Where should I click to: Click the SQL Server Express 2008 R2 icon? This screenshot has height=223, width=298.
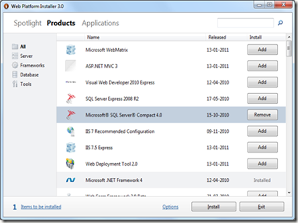click(x=70, y=99)
